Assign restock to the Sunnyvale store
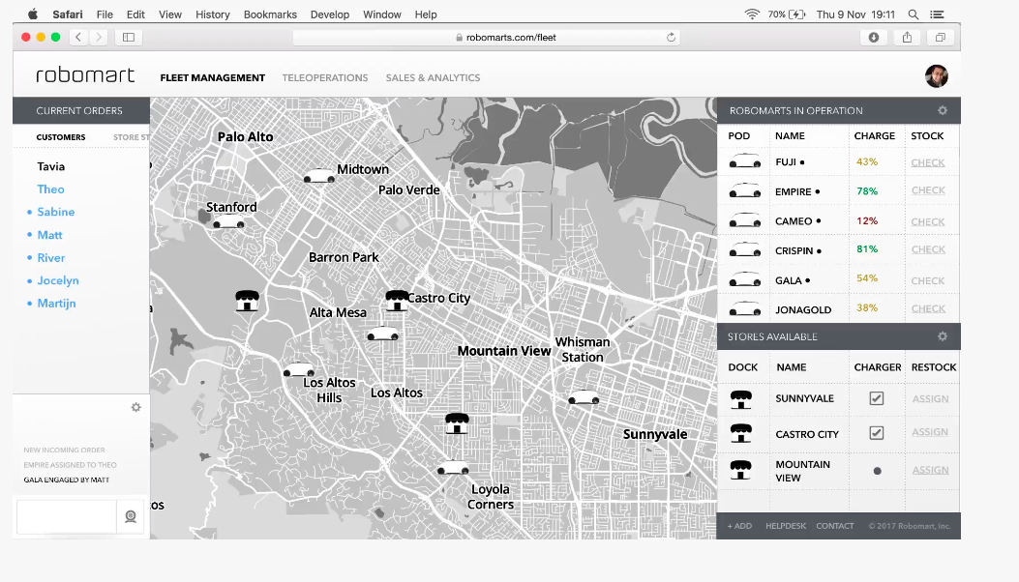Viewport: 1019px width, 582px height. [x=930, y=398]
